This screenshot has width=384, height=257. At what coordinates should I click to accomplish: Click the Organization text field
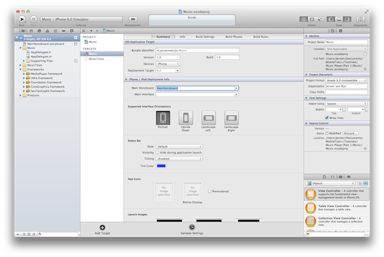point(346,86)
